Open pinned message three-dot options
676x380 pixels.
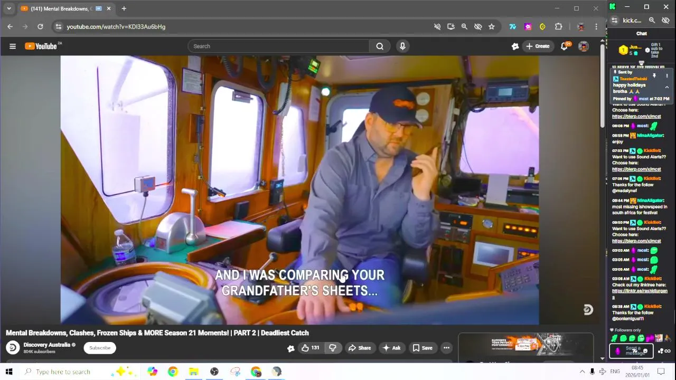666,76
